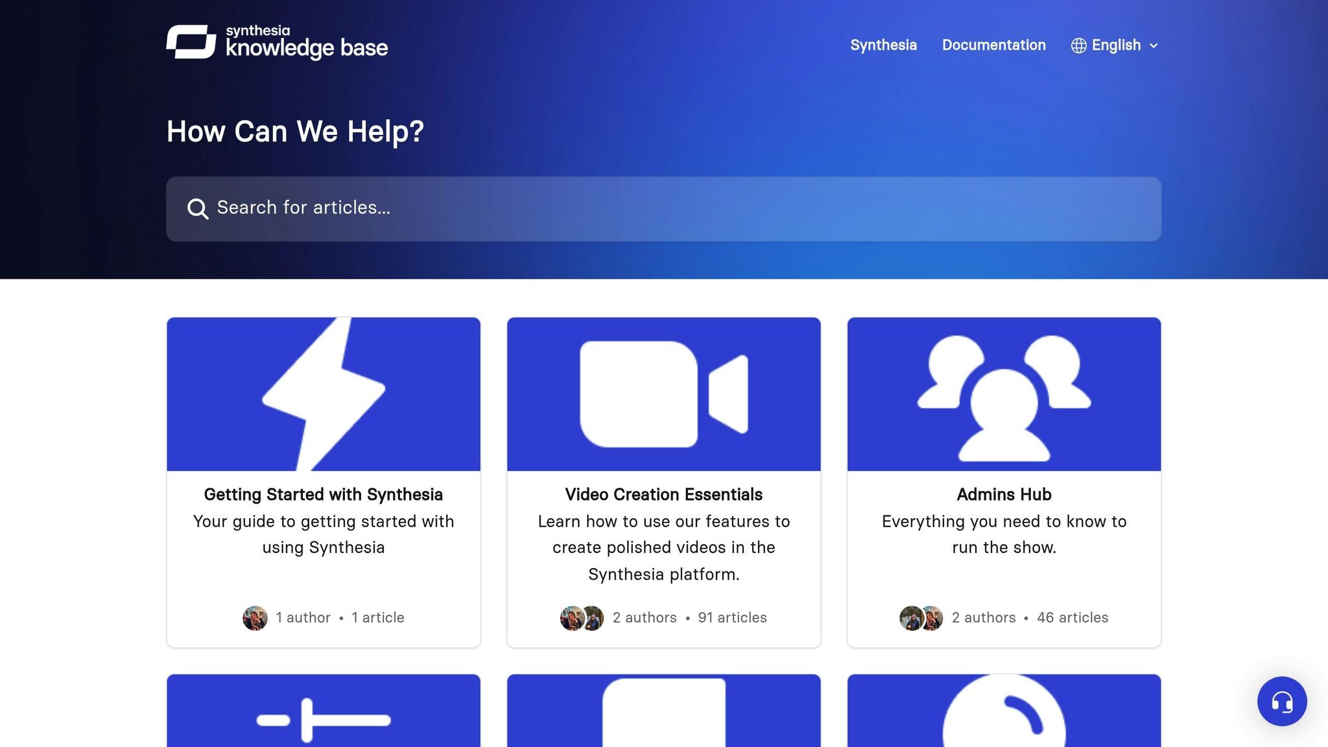Click author avatars on Video Creation Essentials
Image resolution: width=1328 pixels, height=747 pixels.
[x=582, y=618]
